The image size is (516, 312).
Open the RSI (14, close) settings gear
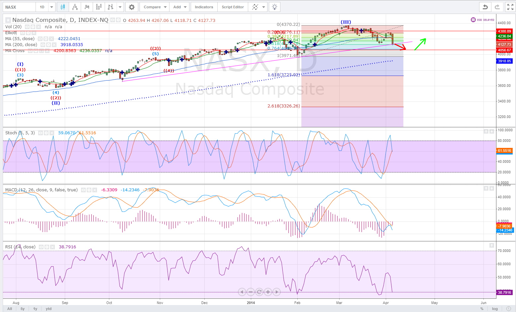coord(47,247)
